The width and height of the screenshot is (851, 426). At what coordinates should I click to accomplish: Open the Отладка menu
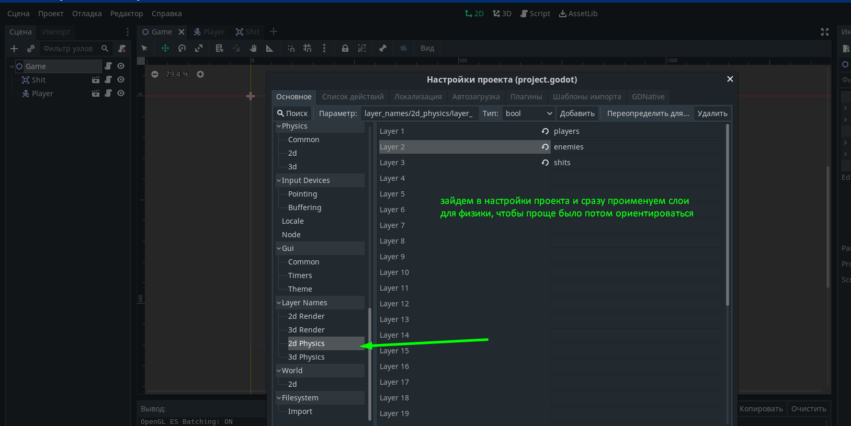87,14
